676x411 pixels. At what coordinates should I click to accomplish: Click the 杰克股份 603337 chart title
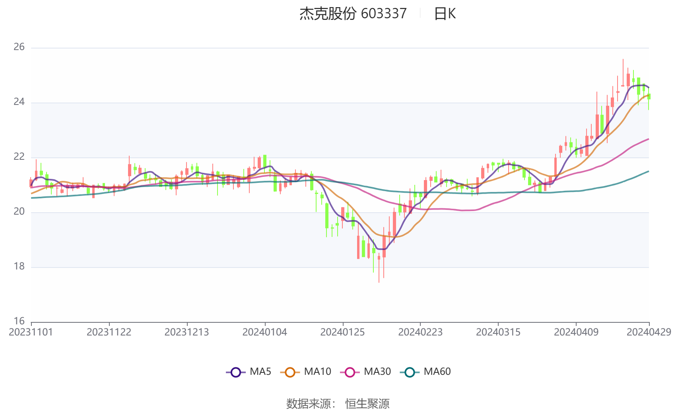pyautogui.click(x=353, y=14)
